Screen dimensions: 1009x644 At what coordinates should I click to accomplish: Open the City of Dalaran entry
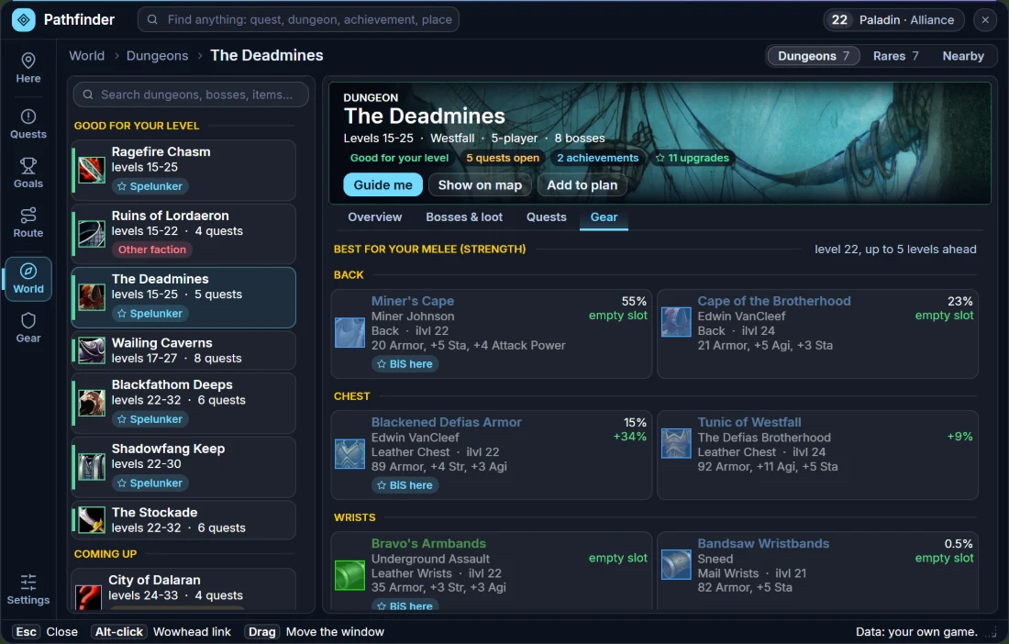click(x=184, y=589)
